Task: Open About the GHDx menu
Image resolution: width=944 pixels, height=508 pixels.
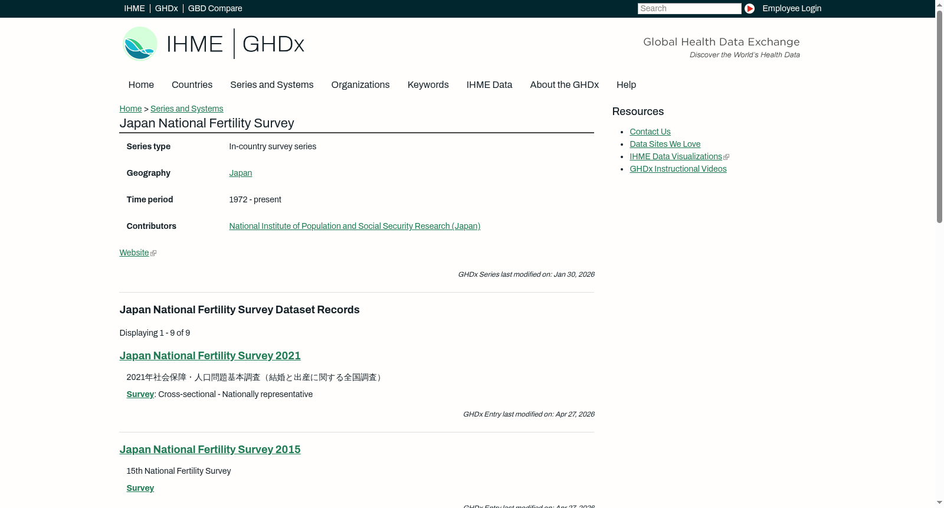Action: [x=564, y=85]
